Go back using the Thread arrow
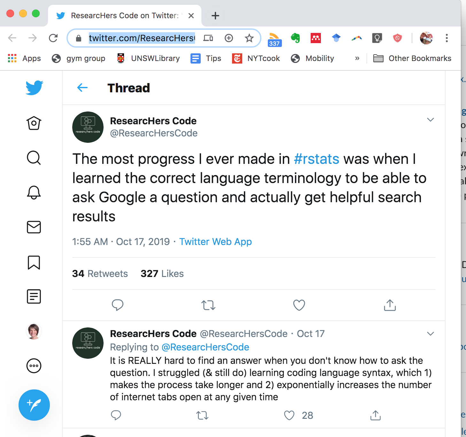The height and width of the screenshot is (437, 466). (82, 88)
